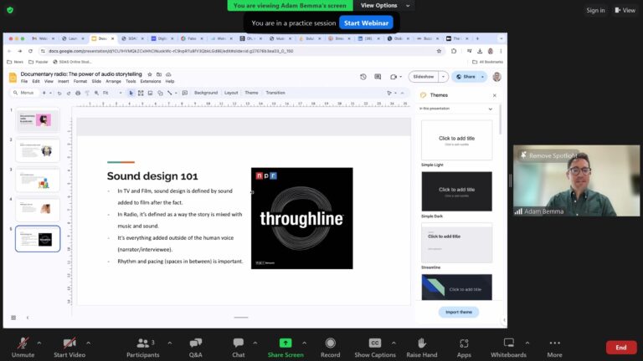Open Whiteboards
Viewport: 643px width, 361px height.
[x=508, y=348]
